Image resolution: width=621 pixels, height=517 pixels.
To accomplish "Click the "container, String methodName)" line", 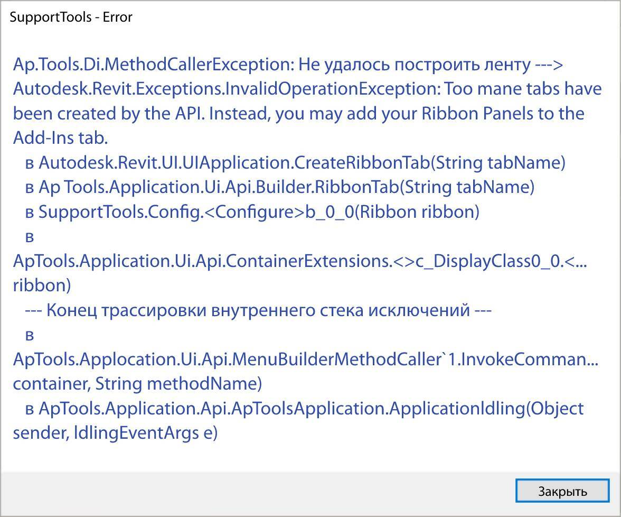I will tap(137, 384).
